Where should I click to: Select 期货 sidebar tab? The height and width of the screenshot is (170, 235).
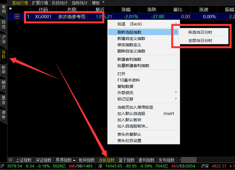pyautogui.click(x=3, y=85)
